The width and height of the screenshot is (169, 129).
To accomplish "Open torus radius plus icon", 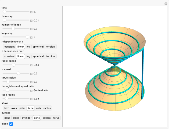I will click(31, 82).
